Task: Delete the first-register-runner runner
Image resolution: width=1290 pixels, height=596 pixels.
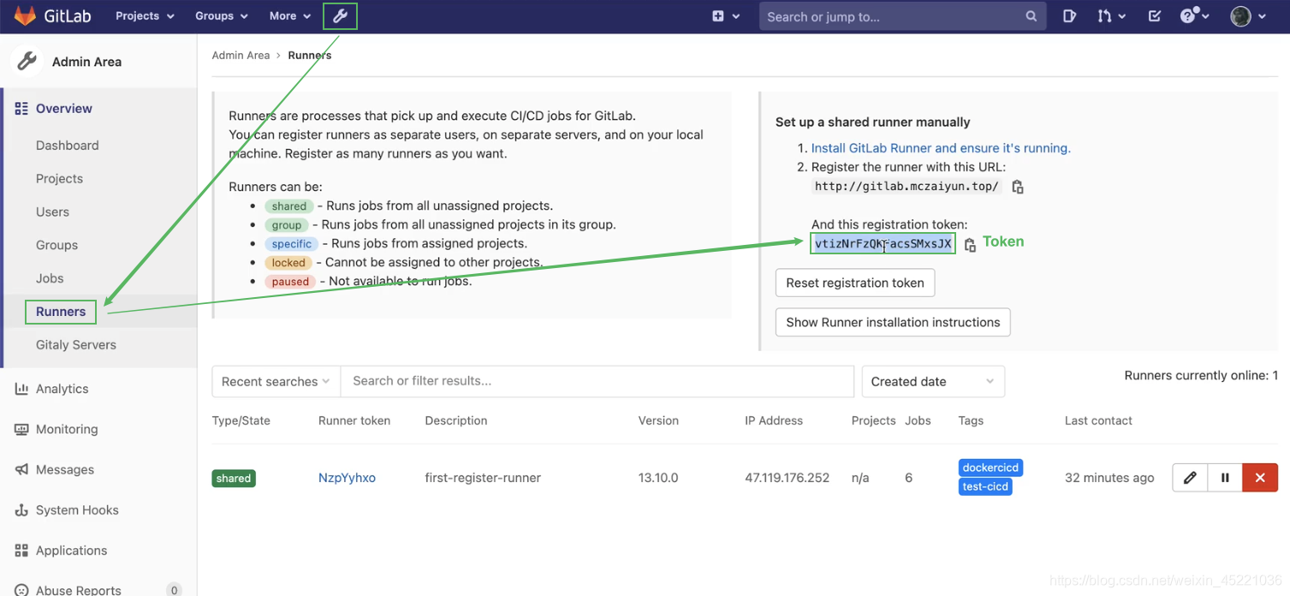Action: click(x=1260, y=478)
